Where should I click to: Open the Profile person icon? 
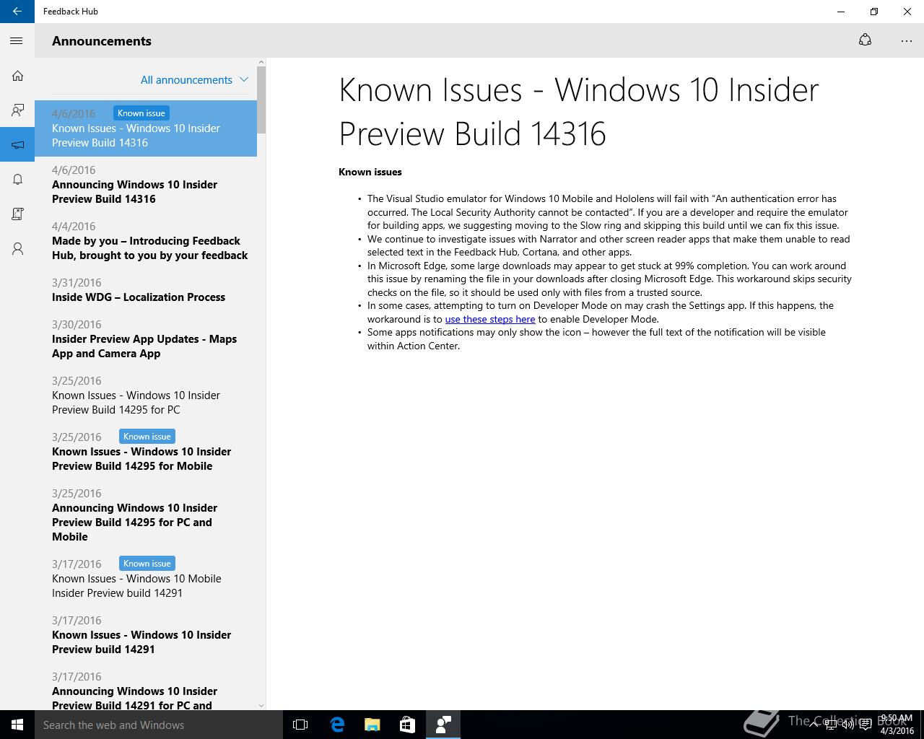17,249
